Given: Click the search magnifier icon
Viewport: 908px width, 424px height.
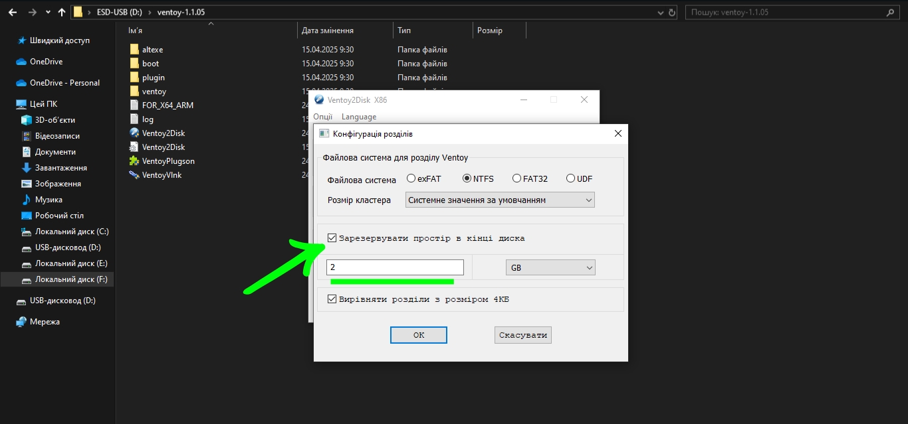Looking at the screenshot, I should [891, 12].
